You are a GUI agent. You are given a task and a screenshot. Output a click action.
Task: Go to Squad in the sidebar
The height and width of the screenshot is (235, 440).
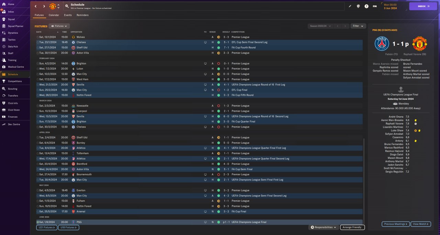coord(15,19)
